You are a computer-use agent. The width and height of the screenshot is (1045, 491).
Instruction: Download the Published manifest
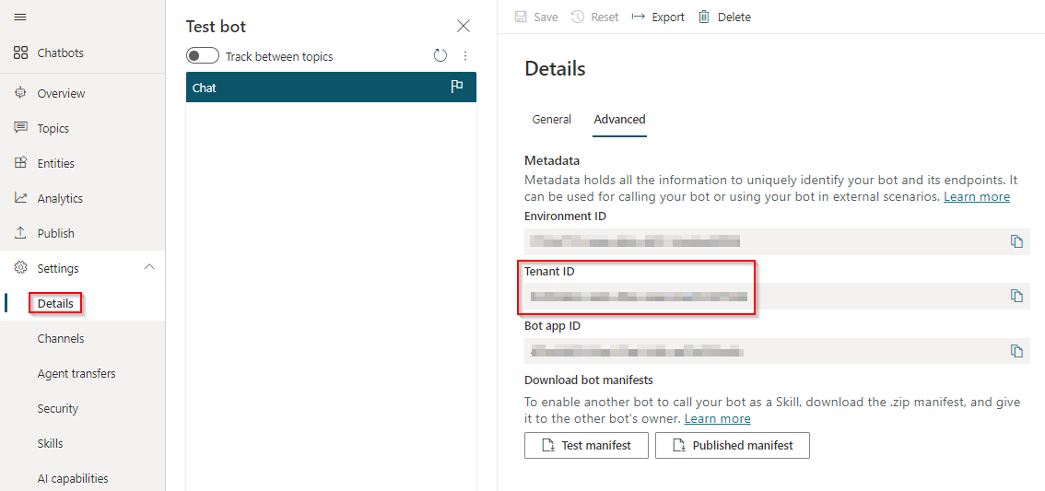click(732, 445)
